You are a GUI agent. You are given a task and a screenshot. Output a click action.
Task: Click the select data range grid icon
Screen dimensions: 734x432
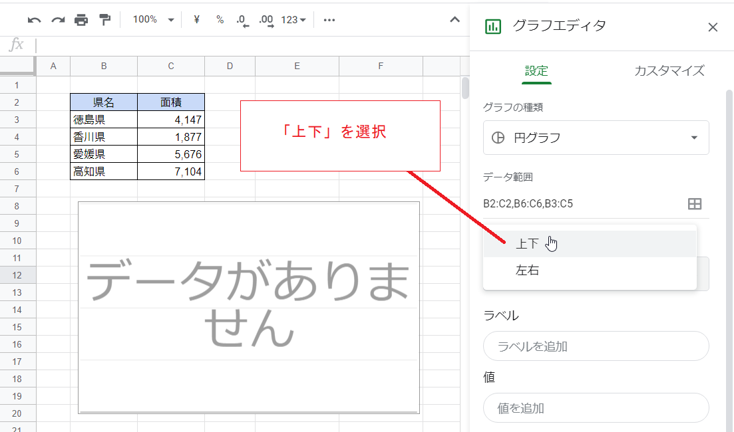695,204
